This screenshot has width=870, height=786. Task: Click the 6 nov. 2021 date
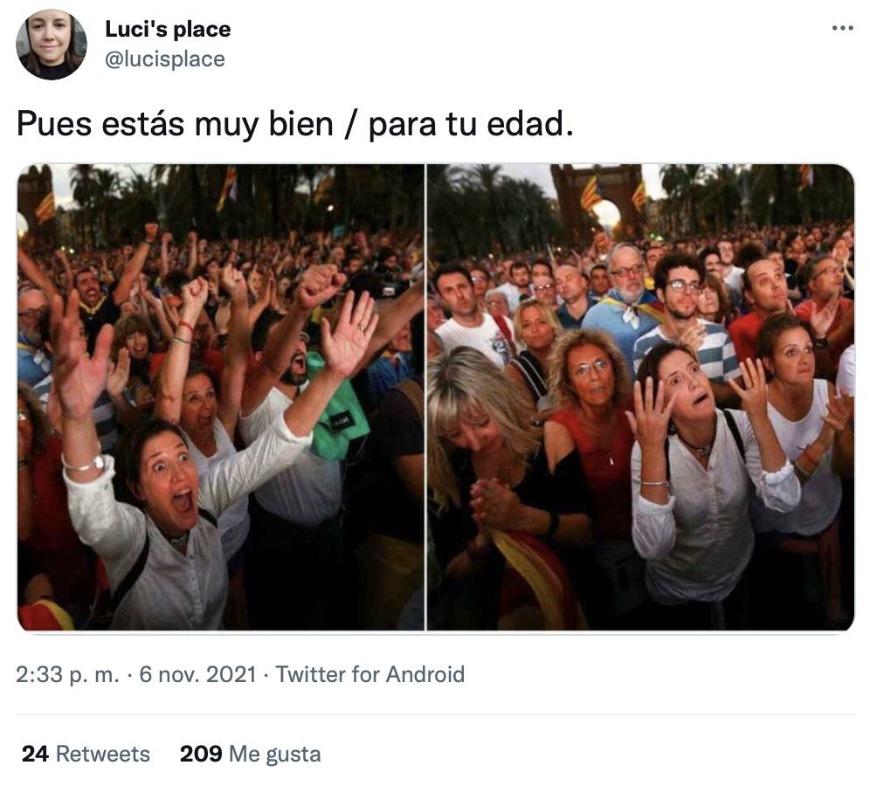pos(197,674)
